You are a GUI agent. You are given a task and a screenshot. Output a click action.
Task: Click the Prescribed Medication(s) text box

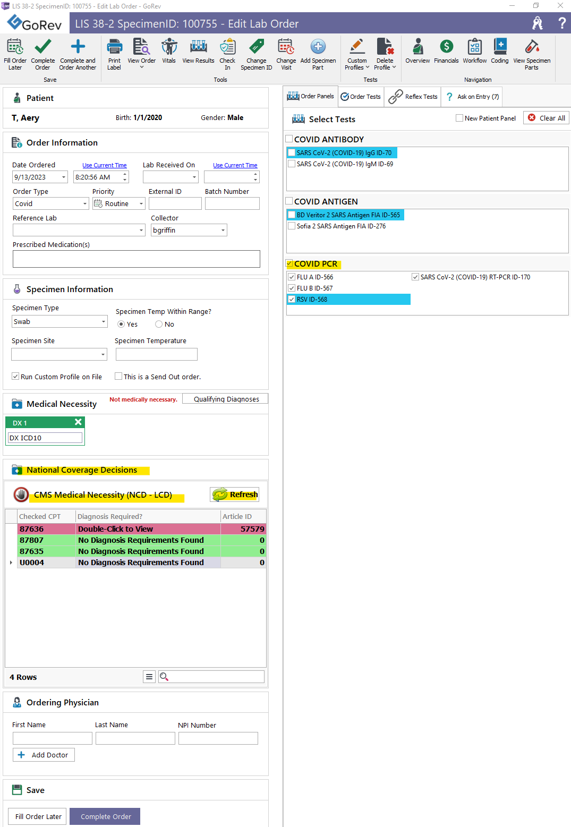point(137,259)
